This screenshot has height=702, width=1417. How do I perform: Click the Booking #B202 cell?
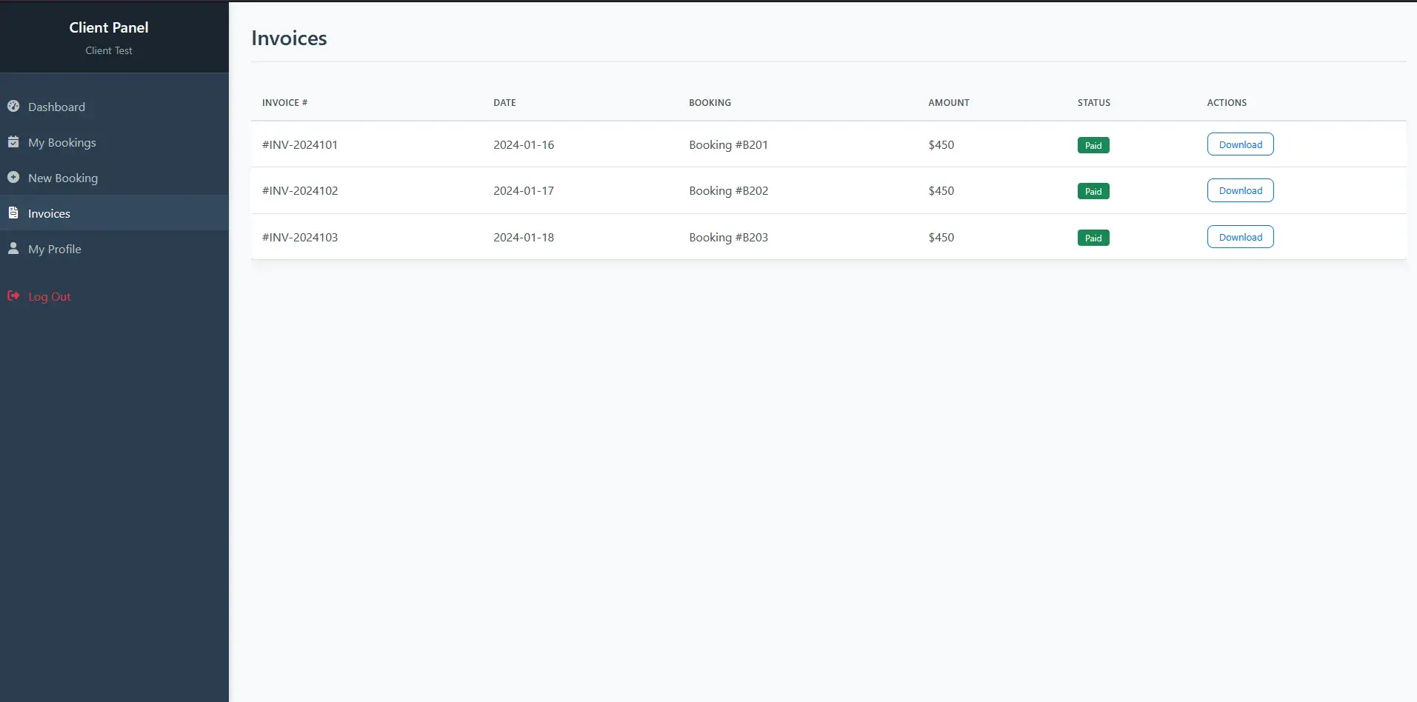point(728,190)
